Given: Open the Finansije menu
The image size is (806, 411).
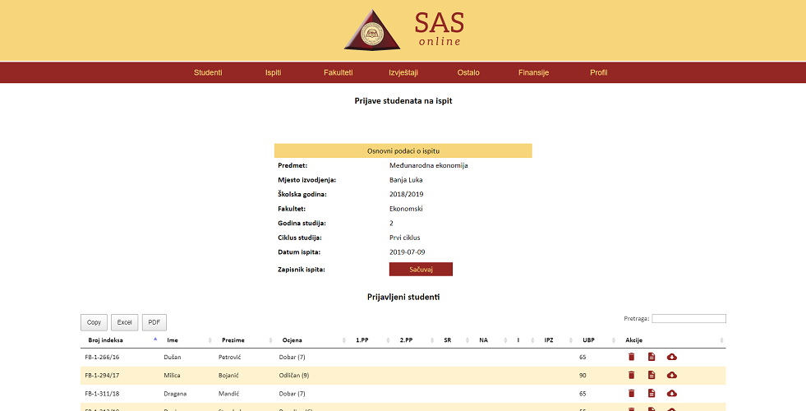Looking at the screenshot, I should (533, 72).
